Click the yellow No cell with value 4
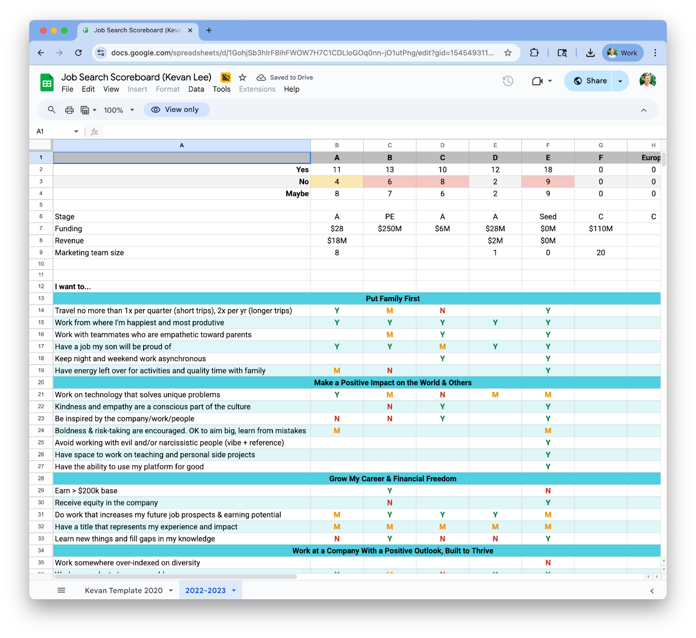The image size is (696, 638). (337, 182)
